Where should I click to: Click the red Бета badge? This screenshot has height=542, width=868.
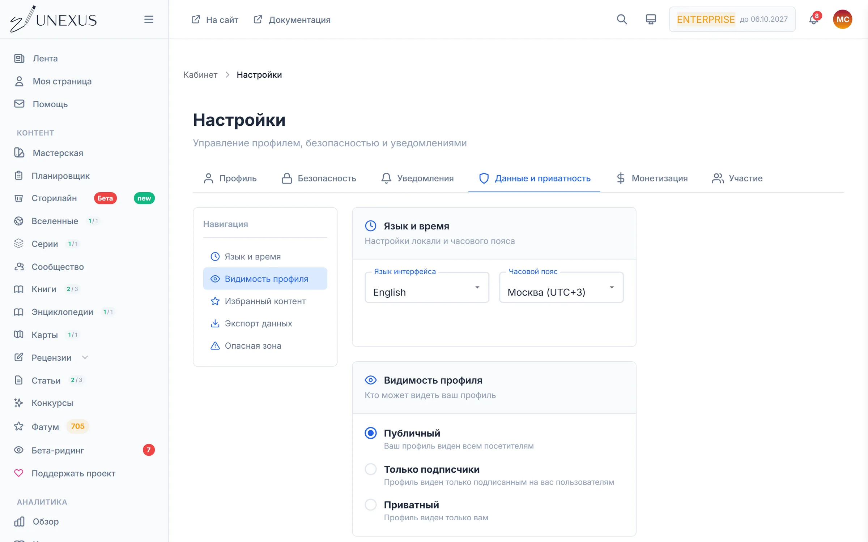click(105, 198)
